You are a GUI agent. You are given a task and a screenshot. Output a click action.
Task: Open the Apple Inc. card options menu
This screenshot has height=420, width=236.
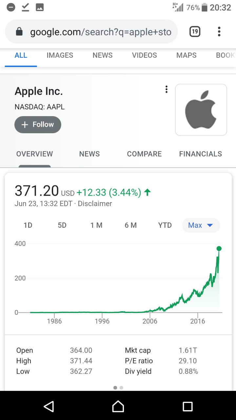click(167, 89)
